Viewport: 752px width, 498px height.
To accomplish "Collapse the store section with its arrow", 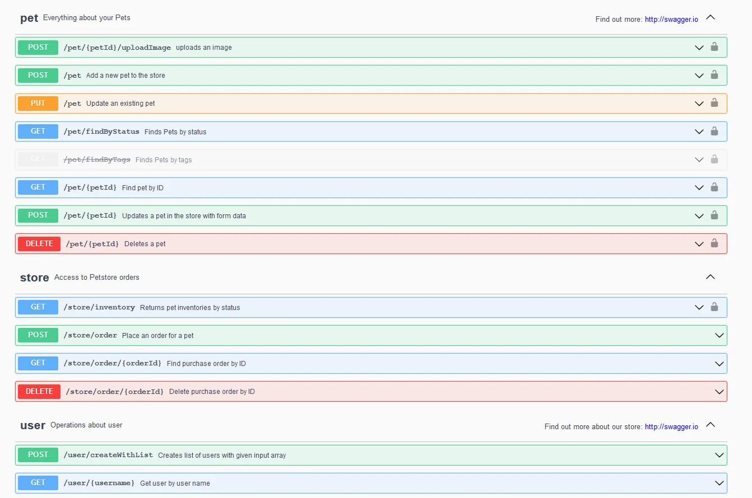I will (711, 277).
